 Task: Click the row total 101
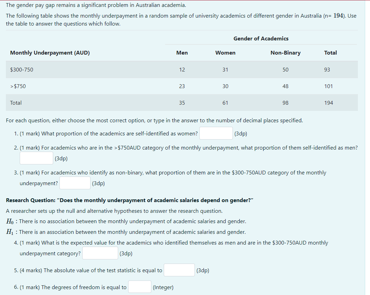coord(329,86)
